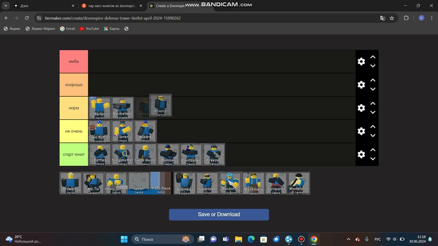Viewport: 438px width, 246px height.
Task: Click the red имба tier label
Action: [x=74, y=61]
